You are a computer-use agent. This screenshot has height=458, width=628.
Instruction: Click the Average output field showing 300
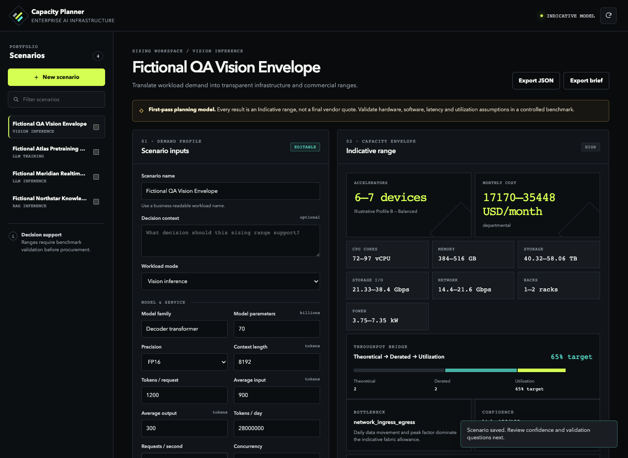(x=184, y=428)
